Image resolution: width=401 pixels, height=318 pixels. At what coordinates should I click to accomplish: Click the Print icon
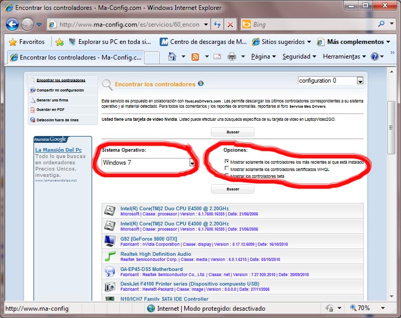tap(232, 56)
